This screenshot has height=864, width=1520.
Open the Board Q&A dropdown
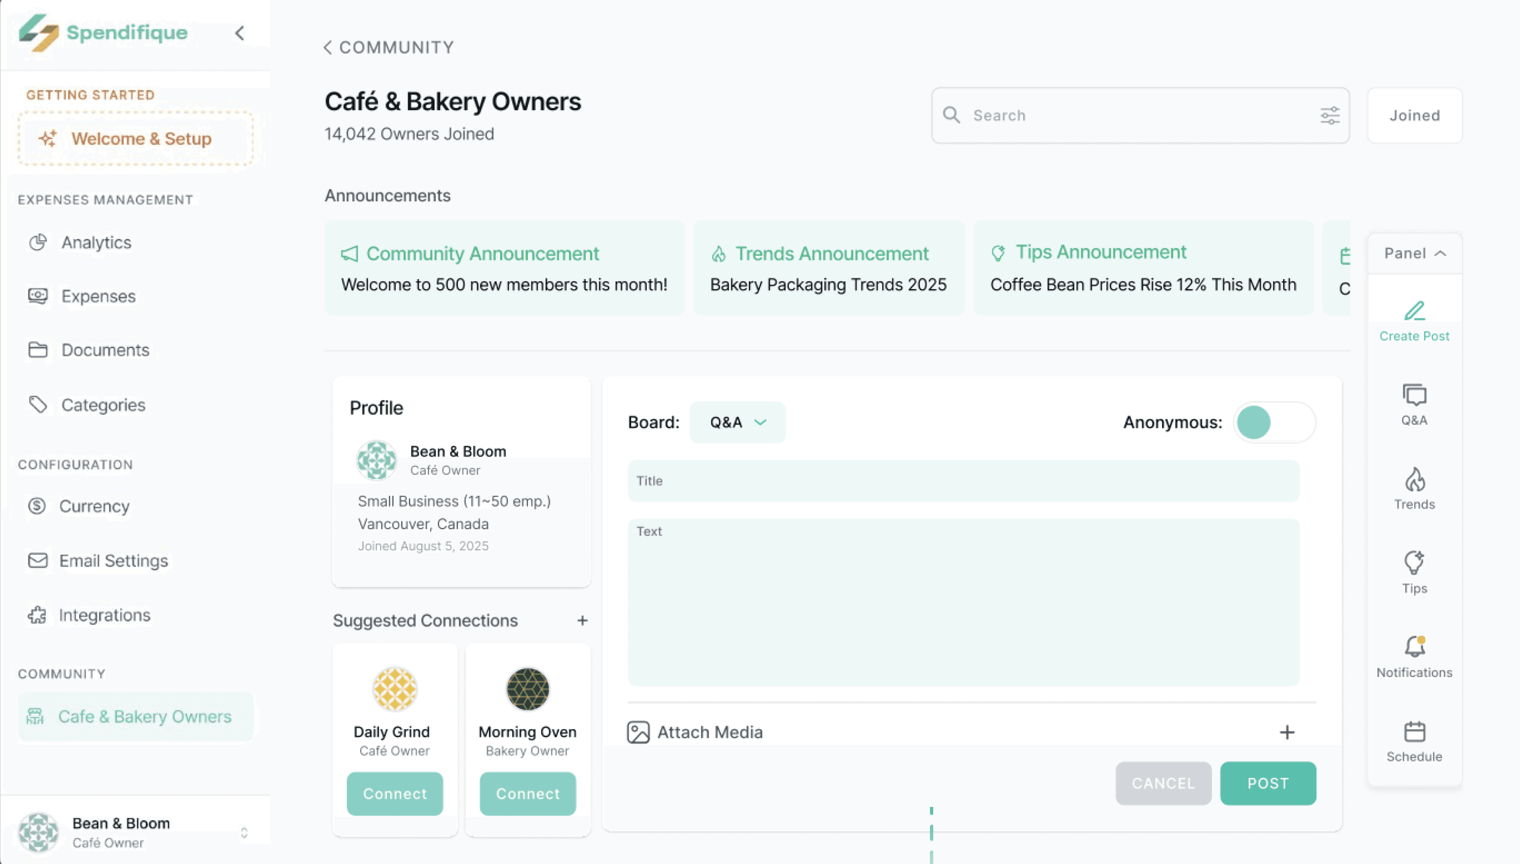click(737, 422)
